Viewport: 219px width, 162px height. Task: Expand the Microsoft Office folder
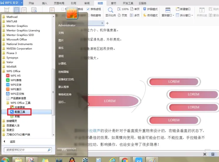14,39
